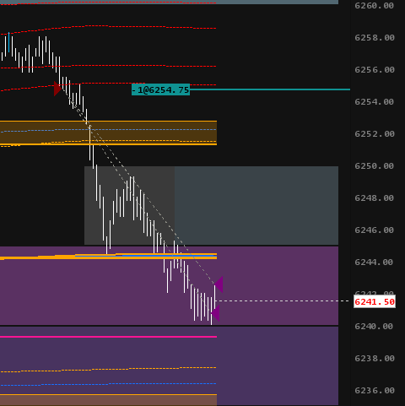This screenshot has width=405, height=406.
Task: Click the dark red entry arrow marker
Action: (x=58, y=89)
